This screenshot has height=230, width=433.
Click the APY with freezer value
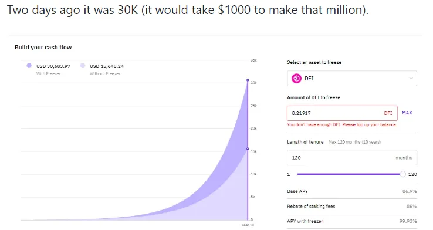[x=408, y=221]
